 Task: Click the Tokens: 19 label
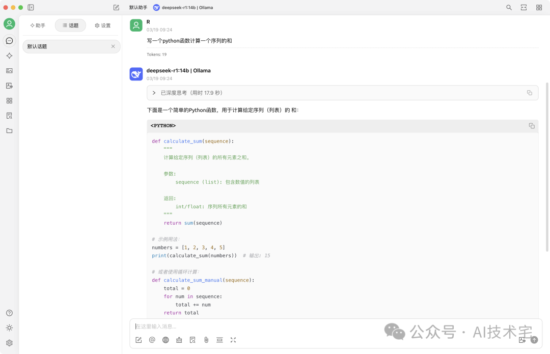[156, 55]
